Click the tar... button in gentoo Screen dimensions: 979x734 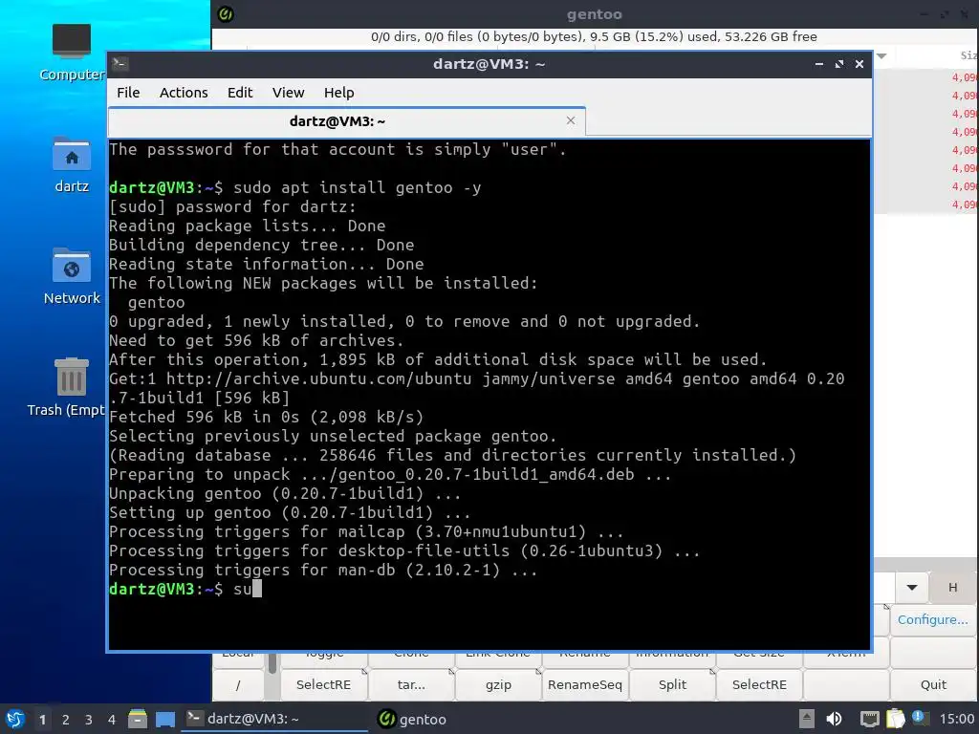coord(411,684)
